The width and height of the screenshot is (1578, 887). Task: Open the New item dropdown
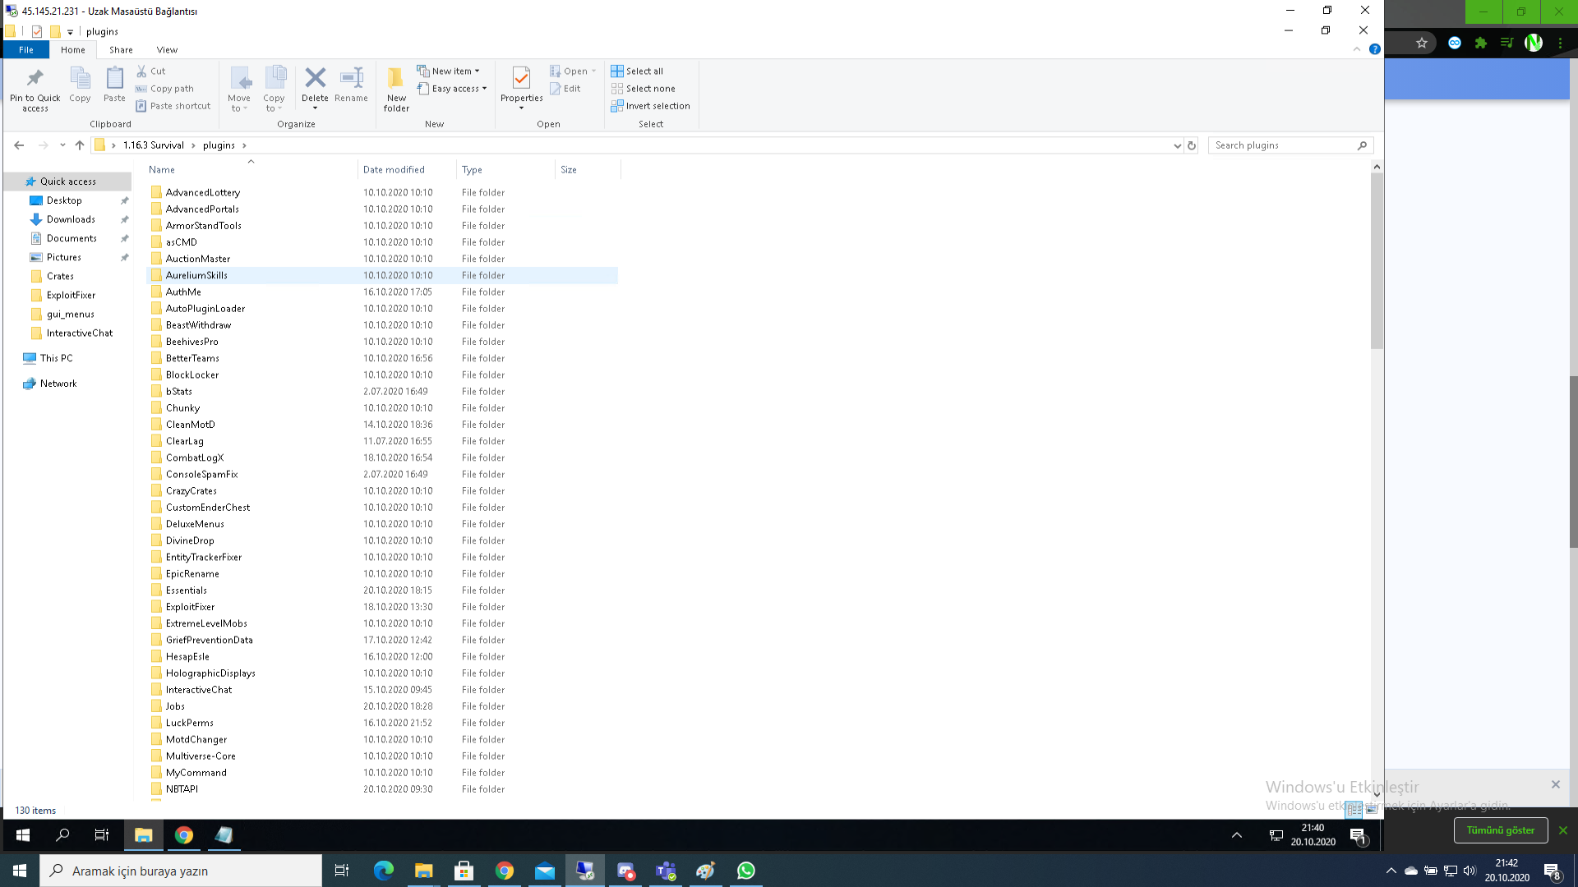449,71
